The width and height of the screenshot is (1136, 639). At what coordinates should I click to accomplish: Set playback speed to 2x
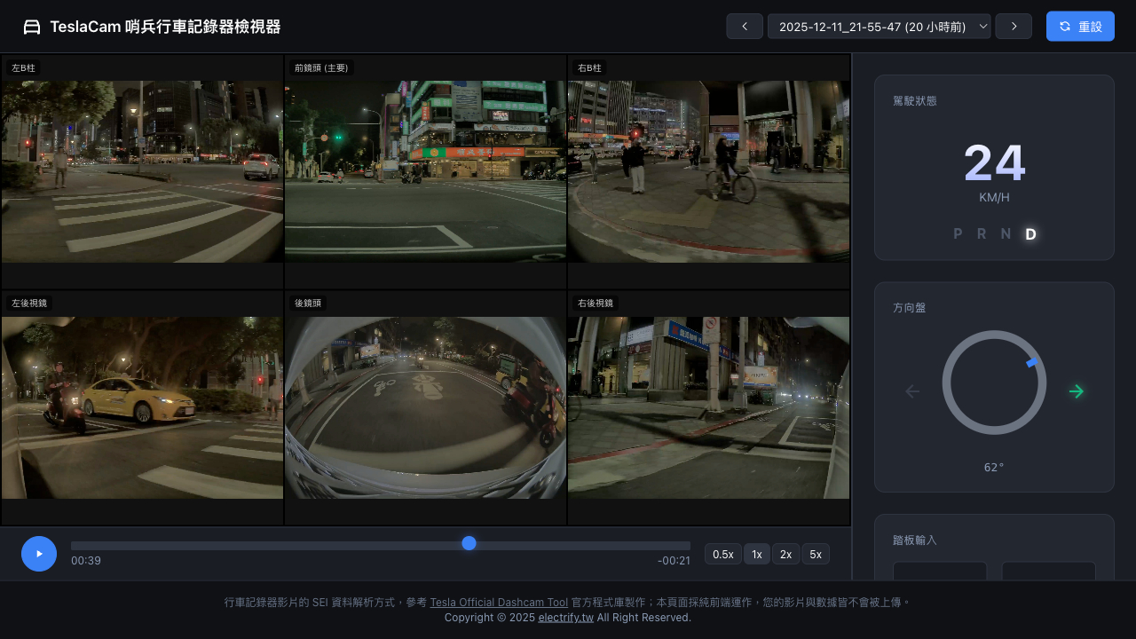(x=785, y=554)
